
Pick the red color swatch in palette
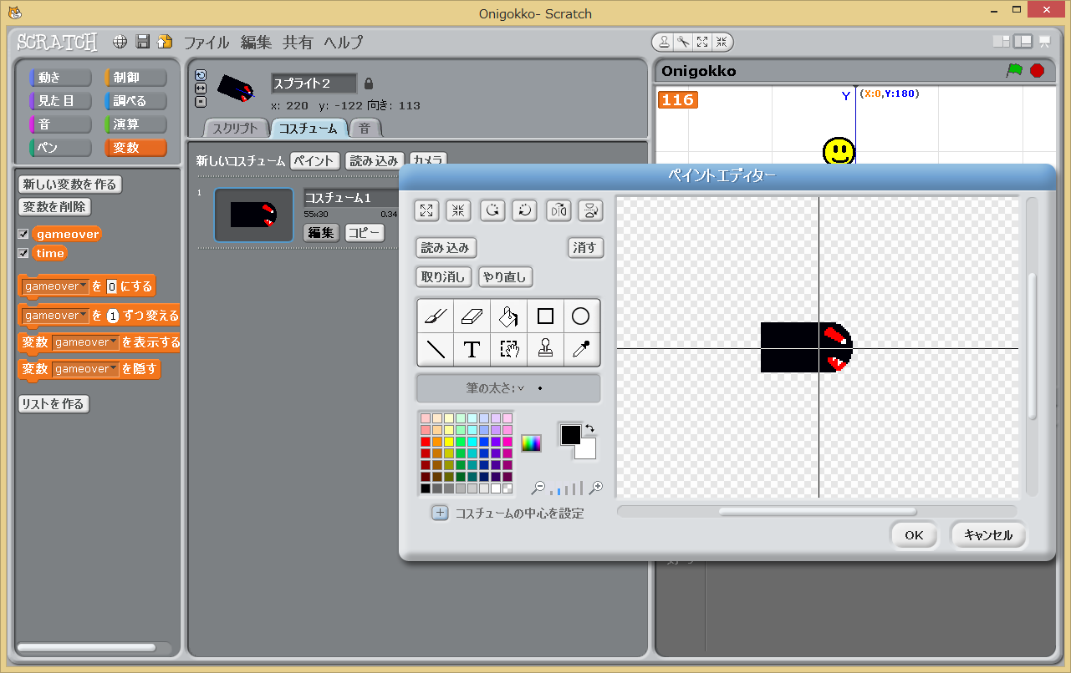click(x=426, y=442)
